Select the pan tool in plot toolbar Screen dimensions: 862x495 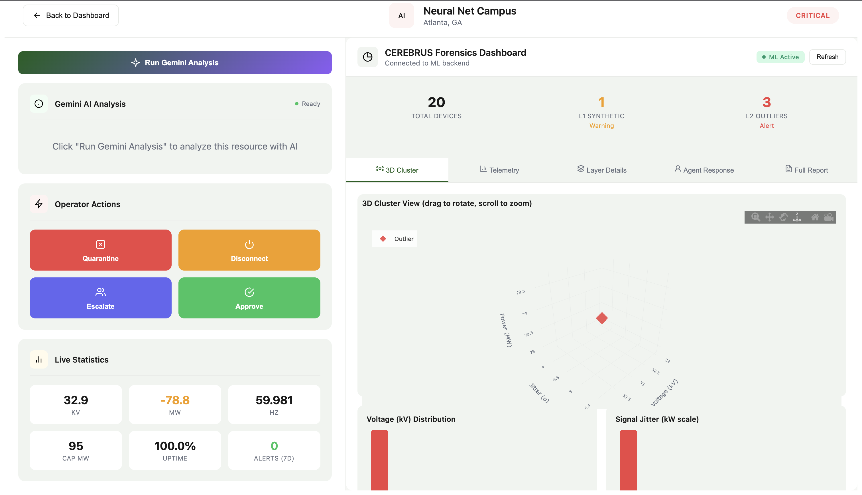click(x=769, y=217)
